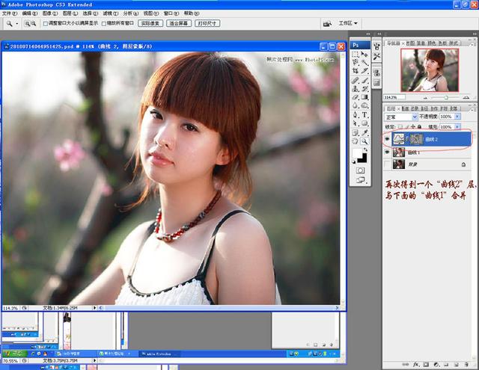Select the Pen tool in toolbox
The image size is (479, 370).
(x=356, y=115)
